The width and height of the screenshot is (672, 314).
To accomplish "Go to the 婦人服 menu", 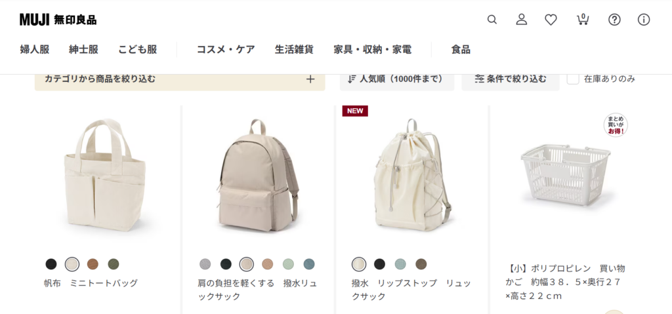I will pyautogui.click(x=35, y=50).
